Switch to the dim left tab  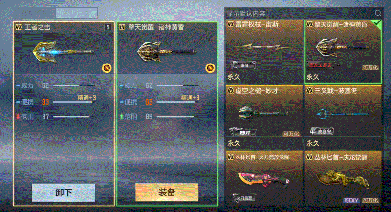tap(35, 13)
